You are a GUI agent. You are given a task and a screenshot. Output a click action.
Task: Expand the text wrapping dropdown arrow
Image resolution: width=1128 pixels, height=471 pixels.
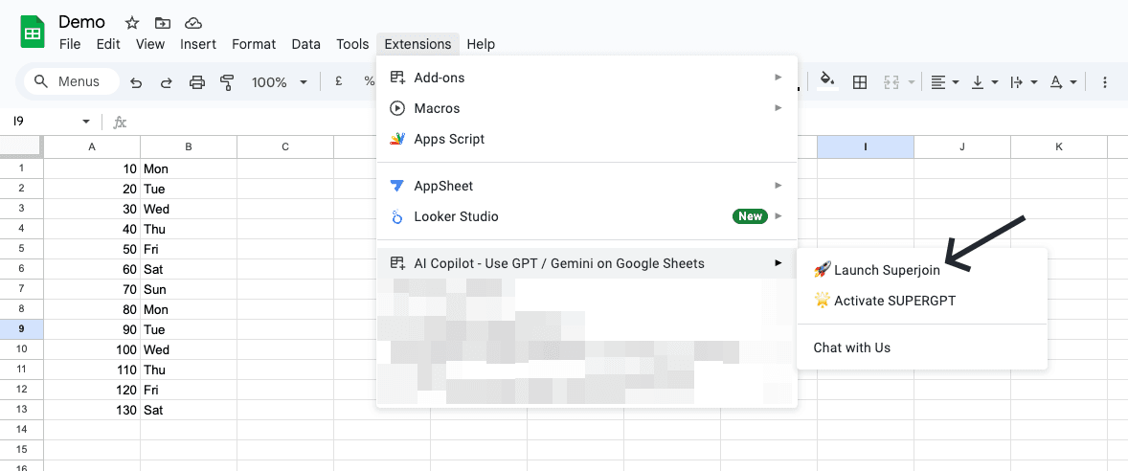pos(1034,82)
